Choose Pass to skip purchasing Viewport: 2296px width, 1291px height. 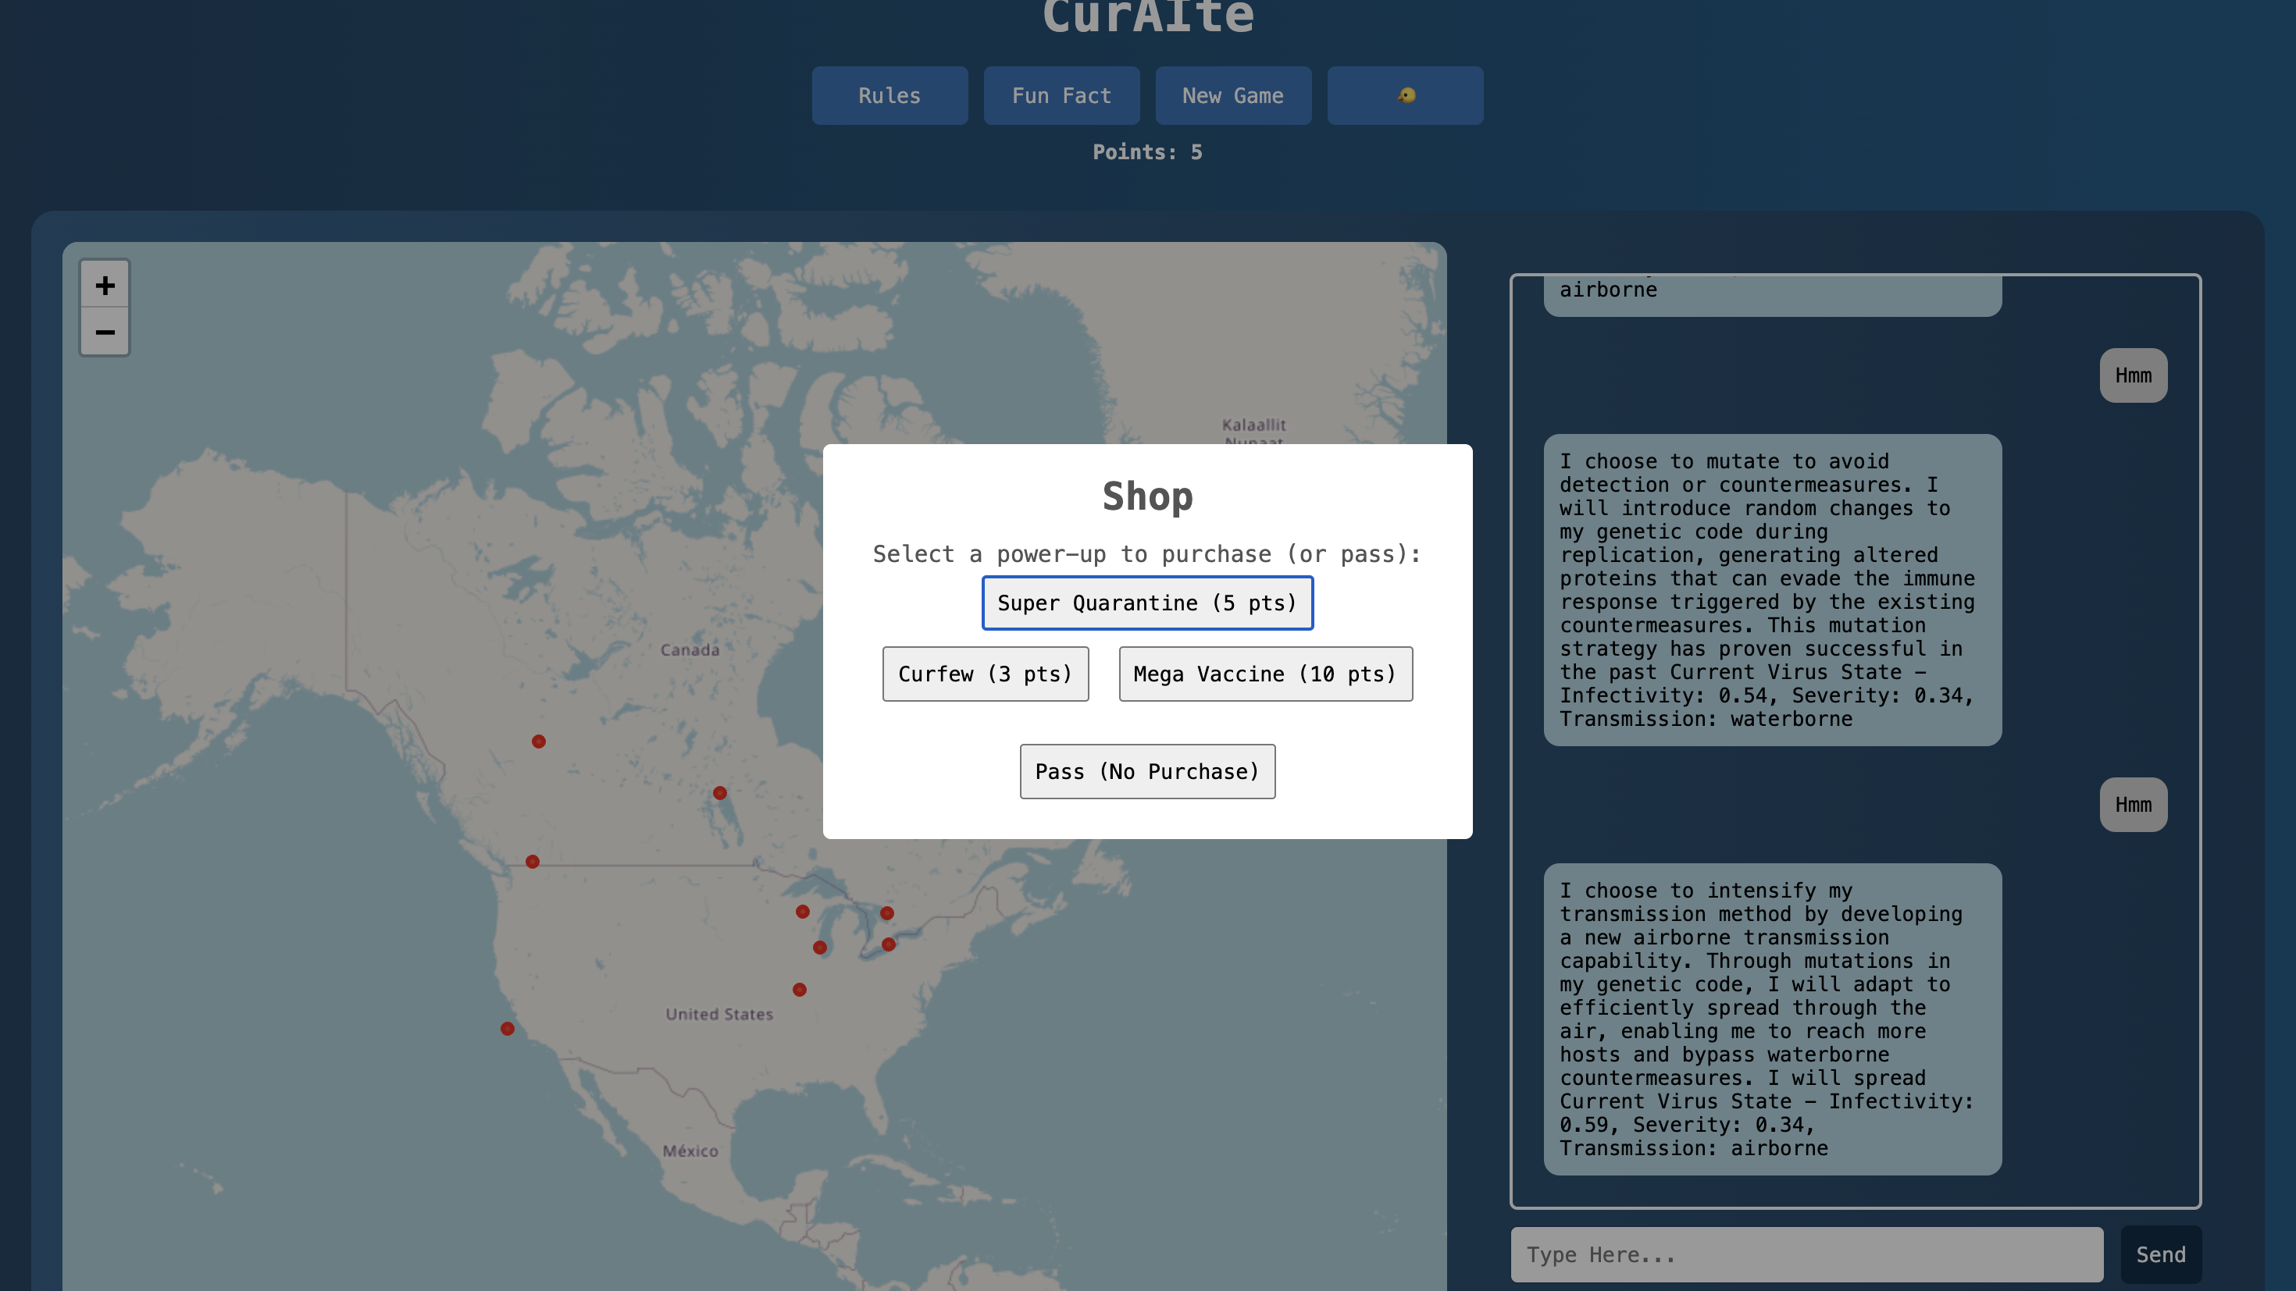point(1148,770)
